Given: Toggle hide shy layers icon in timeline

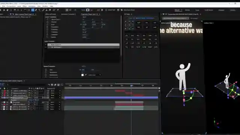Looking at the screenshot, I should (52, 85).
